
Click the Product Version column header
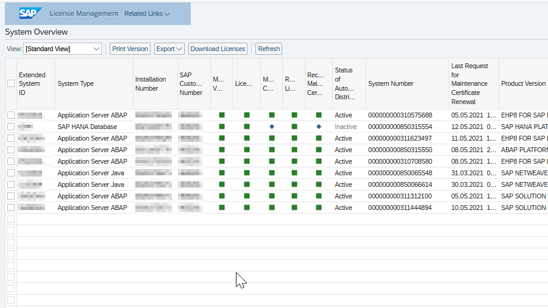click(523, 84)
